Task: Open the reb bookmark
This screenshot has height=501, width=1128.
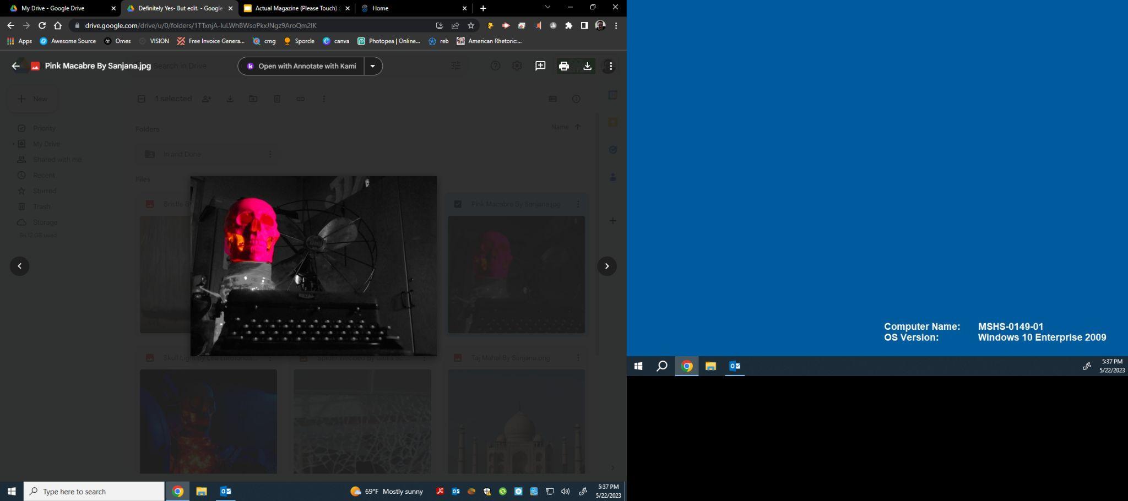Action: pyautogui.click(x=438, y=41)
